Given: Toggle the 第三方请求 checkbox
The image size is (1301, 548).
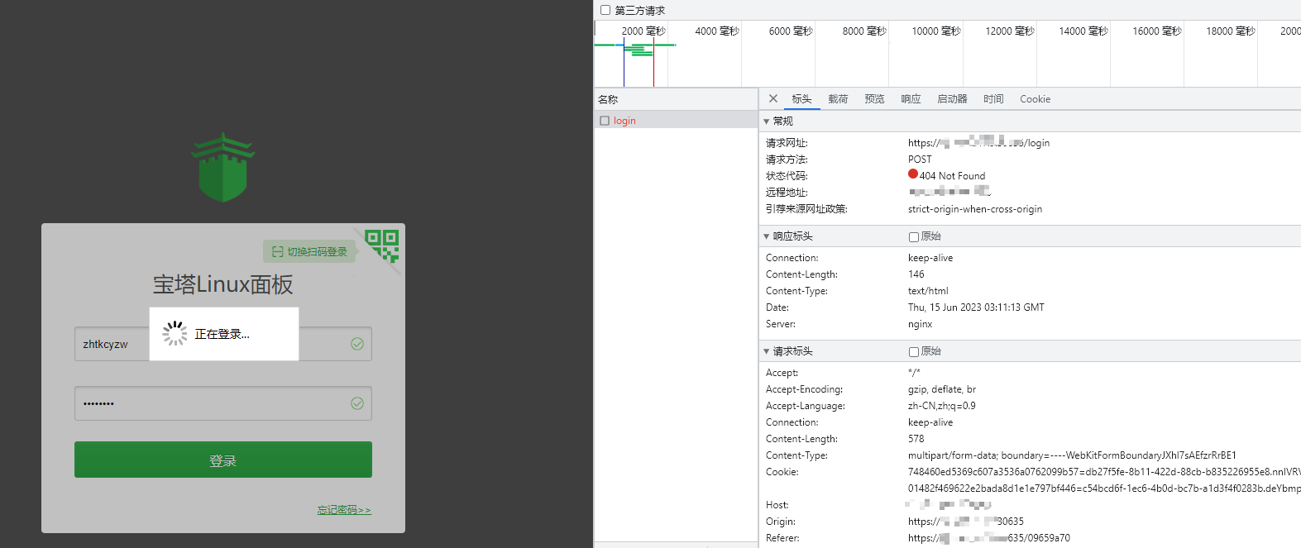Looking at the screenshot, I should click(605, 10).
